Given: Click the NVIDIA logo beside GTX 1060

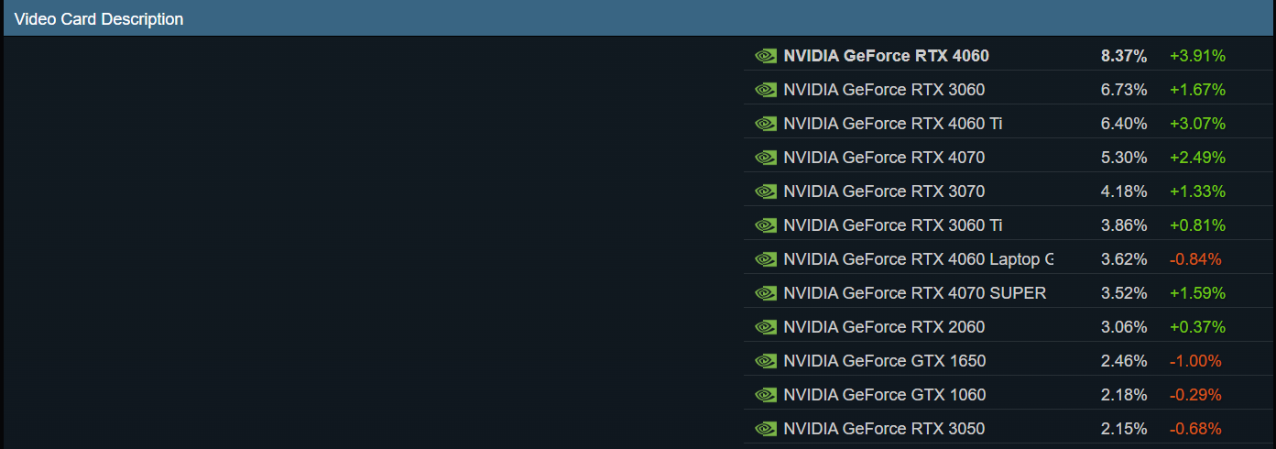Looking at the screenshot, I should pyautogui.click(x=766, y=395).
